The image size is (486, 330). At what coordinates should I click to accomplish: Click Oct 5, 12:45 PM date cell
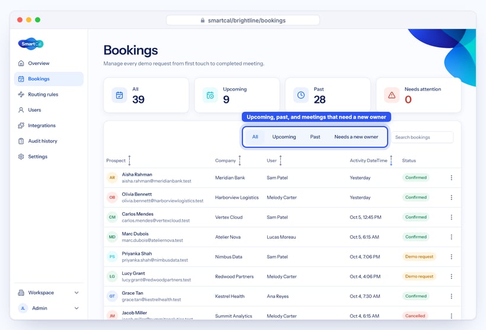(x=366, y=217)
